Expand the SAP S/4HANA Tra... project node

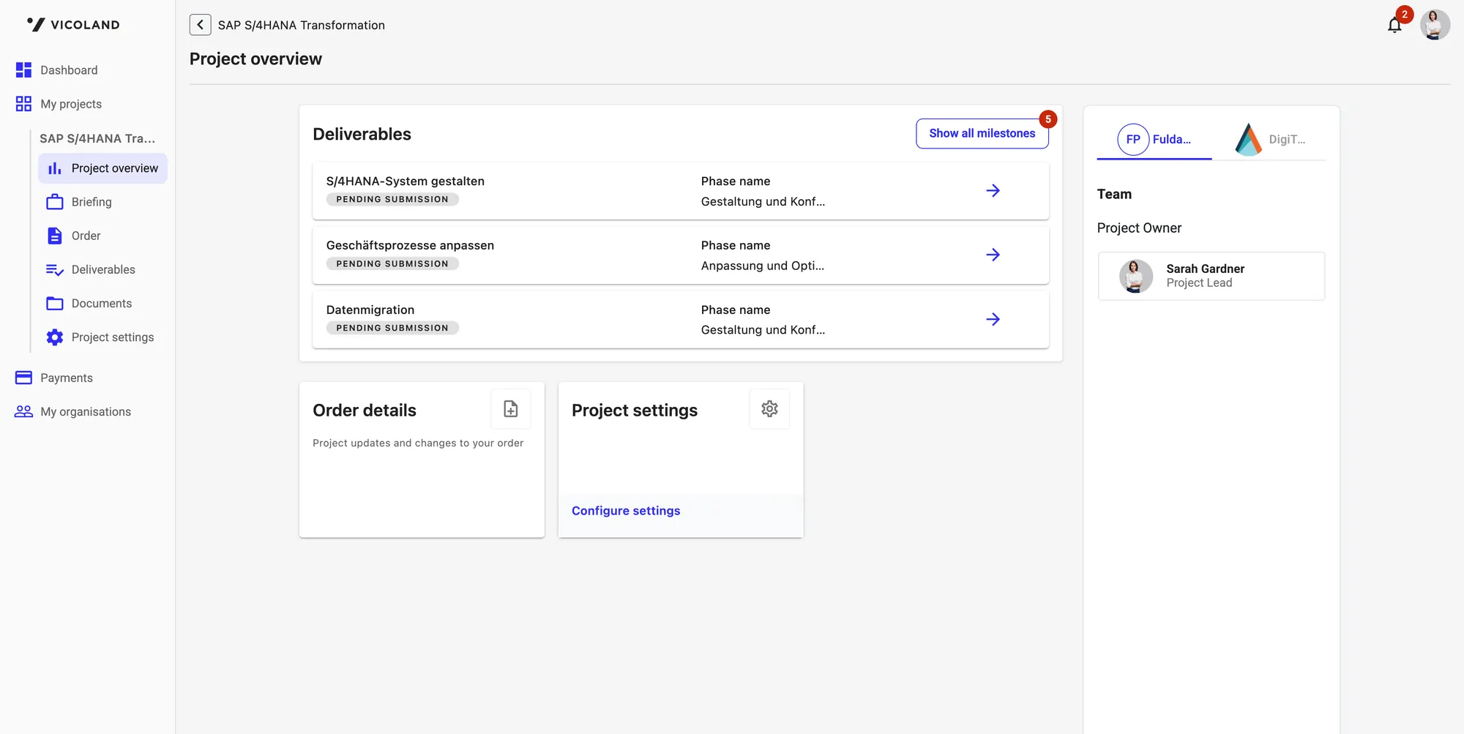(x=97, y=138)
